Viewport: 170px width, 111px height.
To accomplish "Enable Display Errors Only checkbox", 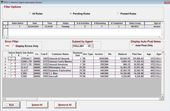I will pyautogui.click(x=13, y=46).
